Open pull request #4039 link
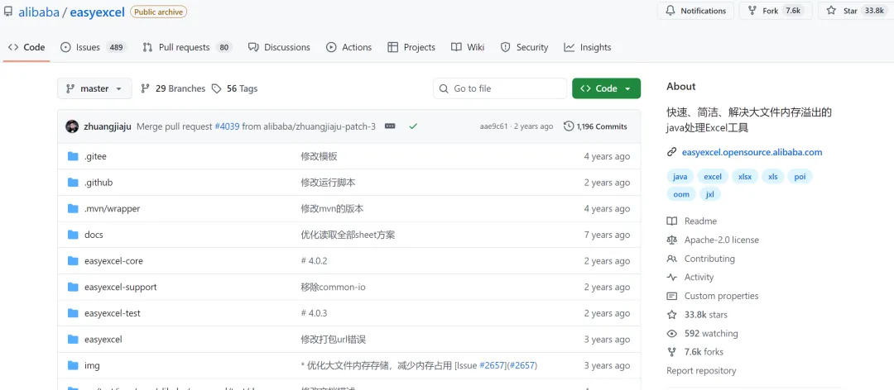The image size is (894, 390). click(227, 126)
